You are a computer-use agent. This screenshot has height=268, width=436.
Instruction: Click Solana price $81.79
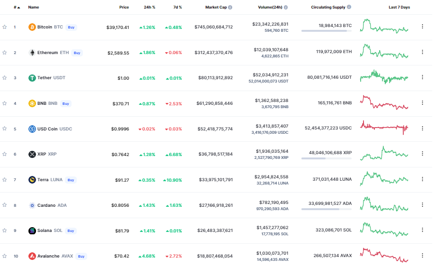coord(122,231)
